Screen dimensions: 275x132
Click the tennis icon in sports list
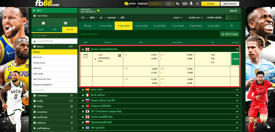(35, 101)
